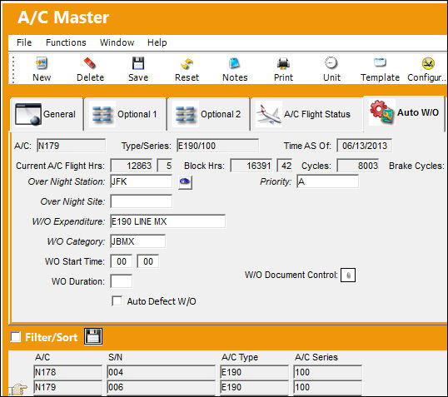Click Over Night Station lookup button
Viewport: 448px width, 397px height.
[x=185, y=182]
